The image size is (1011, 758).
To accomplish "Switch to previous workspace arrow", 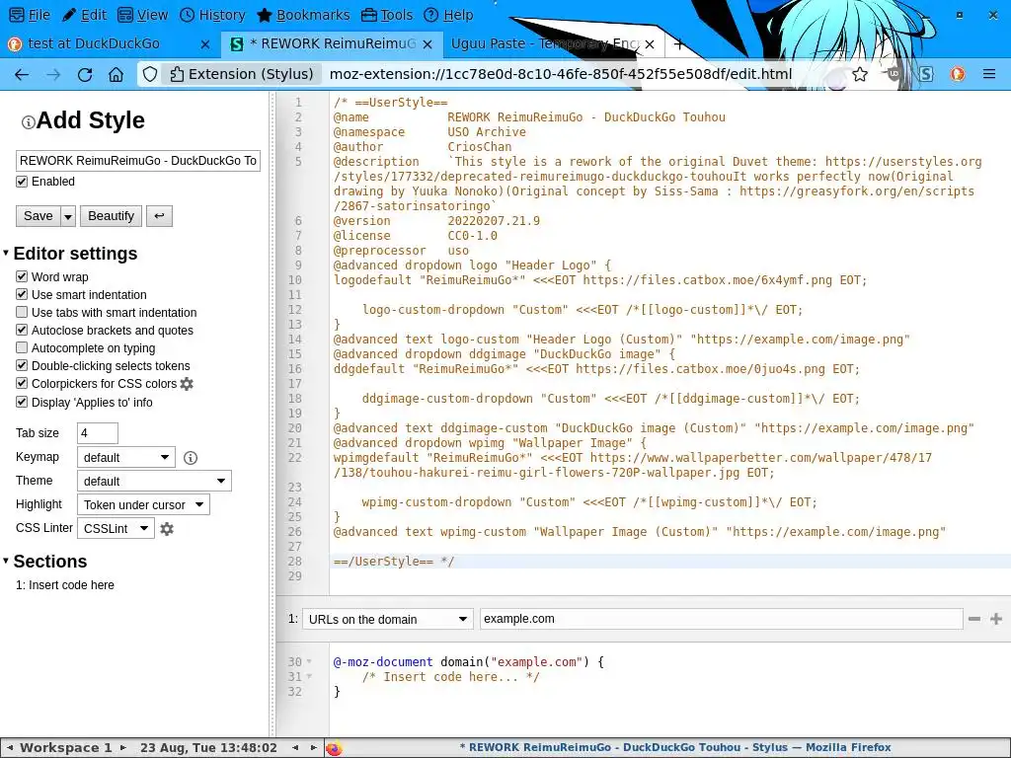I will tap(10, 748).
